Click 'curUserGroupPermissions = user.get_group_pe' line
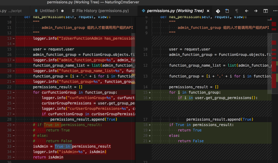 pyautogui.click(x=88, y=103)
